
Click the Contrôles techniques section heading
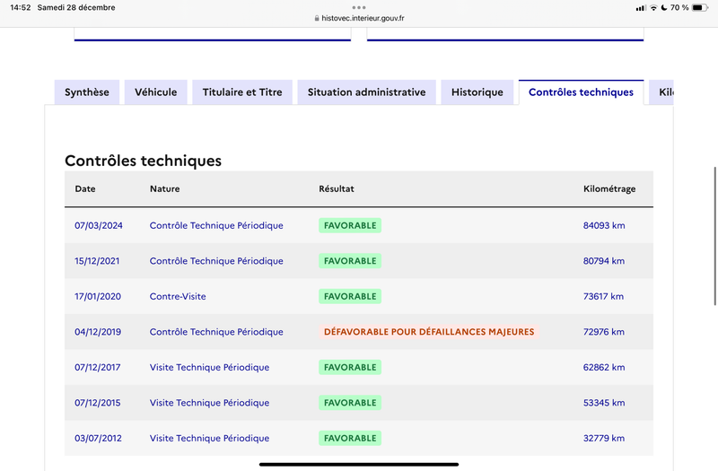click(x=143, y=161)
